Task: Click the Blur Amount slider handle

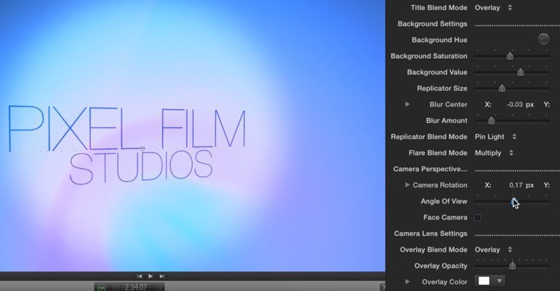Action: pyautogui.click(x=492, y=120)
